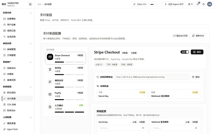Click the 套餐管理 card icon in sidebar

point(4,49)
